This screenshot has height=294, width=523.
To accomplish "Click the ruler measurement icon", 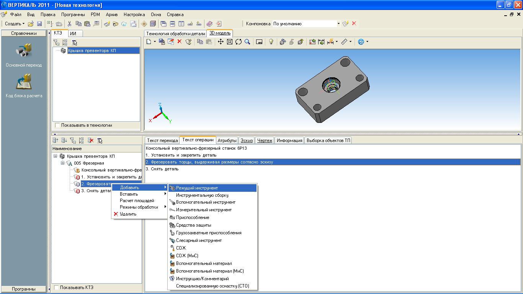I will (344, 42).
